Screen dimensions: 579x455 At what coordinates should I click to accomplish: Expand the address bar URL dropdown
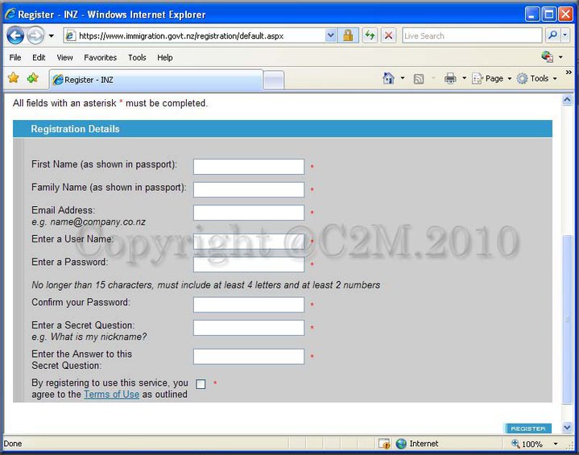pos(331,35)
